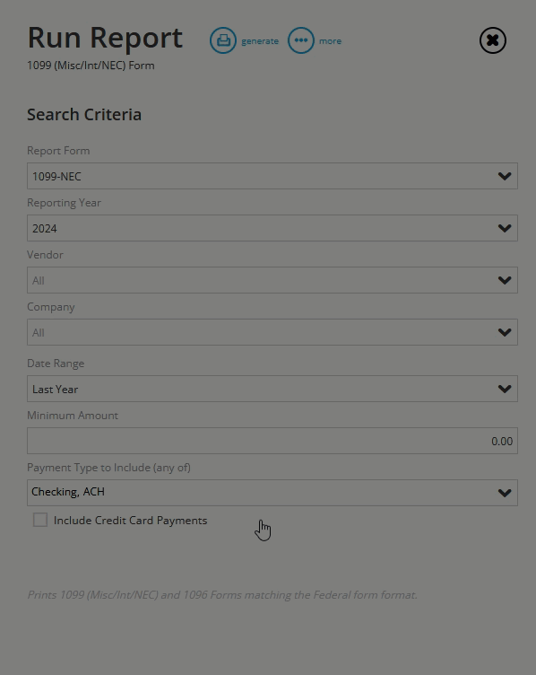The height and width of the screenshot is (675, 536).
Task: Open the Reporting Year dropdown showing 2024
Action: click(x=272, y=228)
